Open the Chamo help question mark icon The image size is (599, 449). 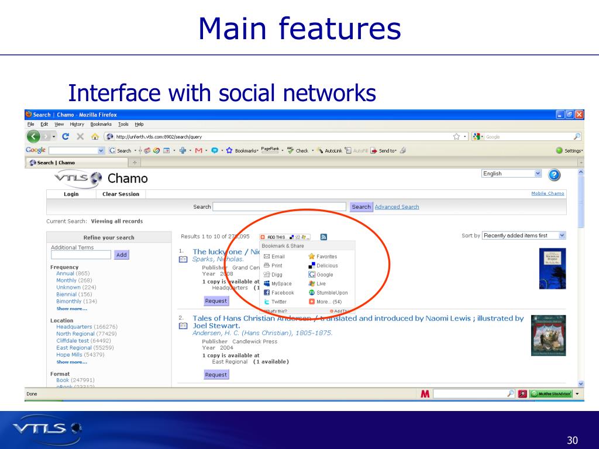554,175
